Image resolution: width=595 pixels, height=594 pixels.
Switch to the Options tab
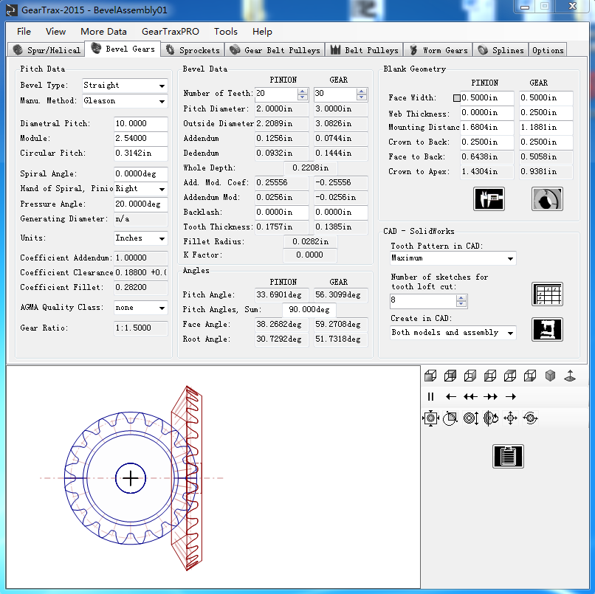pyautogui.click(x=548, y=50)
